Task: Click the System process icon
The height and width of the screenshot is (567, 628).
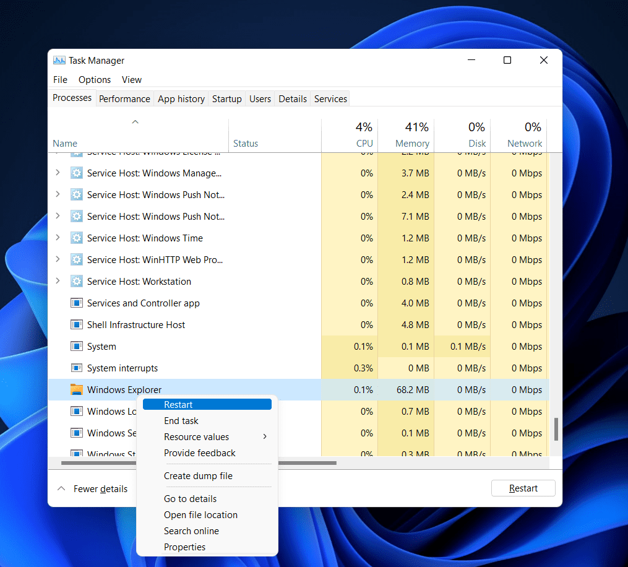Action: point(77,346)
